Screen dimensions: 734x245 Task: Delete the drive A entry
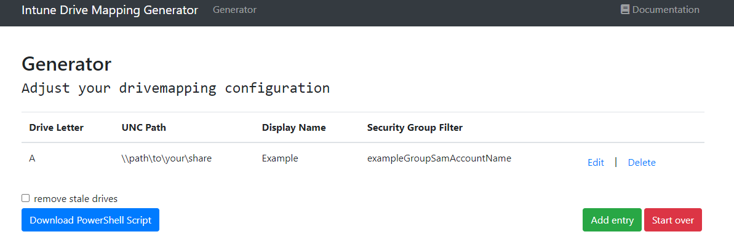coord(642,162)
